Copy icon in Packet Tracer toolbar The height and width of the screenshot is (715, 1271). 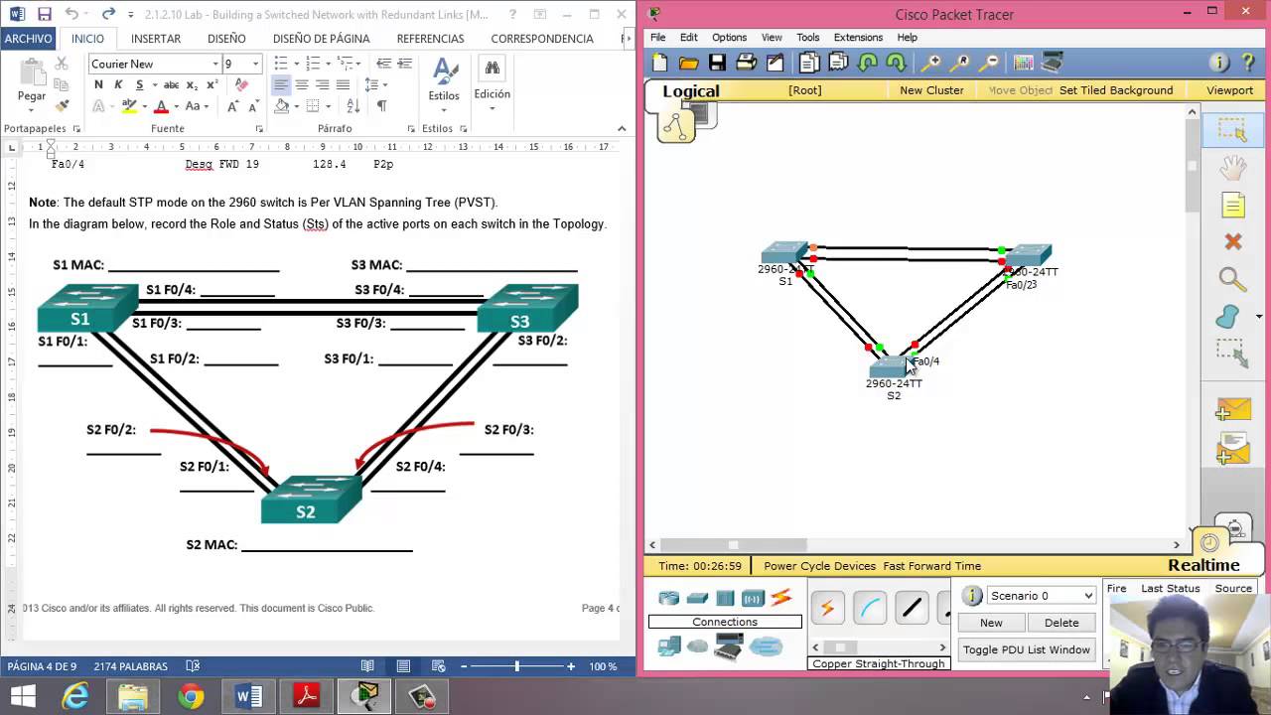click(x=809, y=63)
